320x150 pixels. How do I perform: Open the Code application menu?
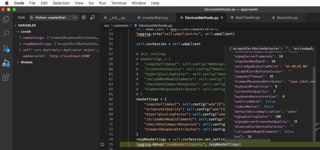click(19, 3)
